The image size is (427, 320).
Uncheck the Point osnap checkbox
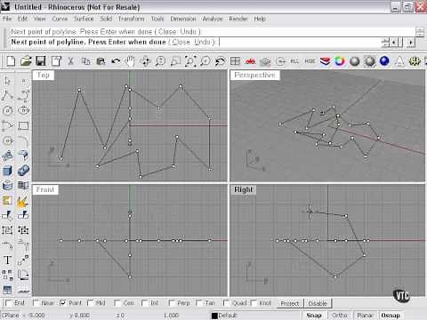click(63, 303)
